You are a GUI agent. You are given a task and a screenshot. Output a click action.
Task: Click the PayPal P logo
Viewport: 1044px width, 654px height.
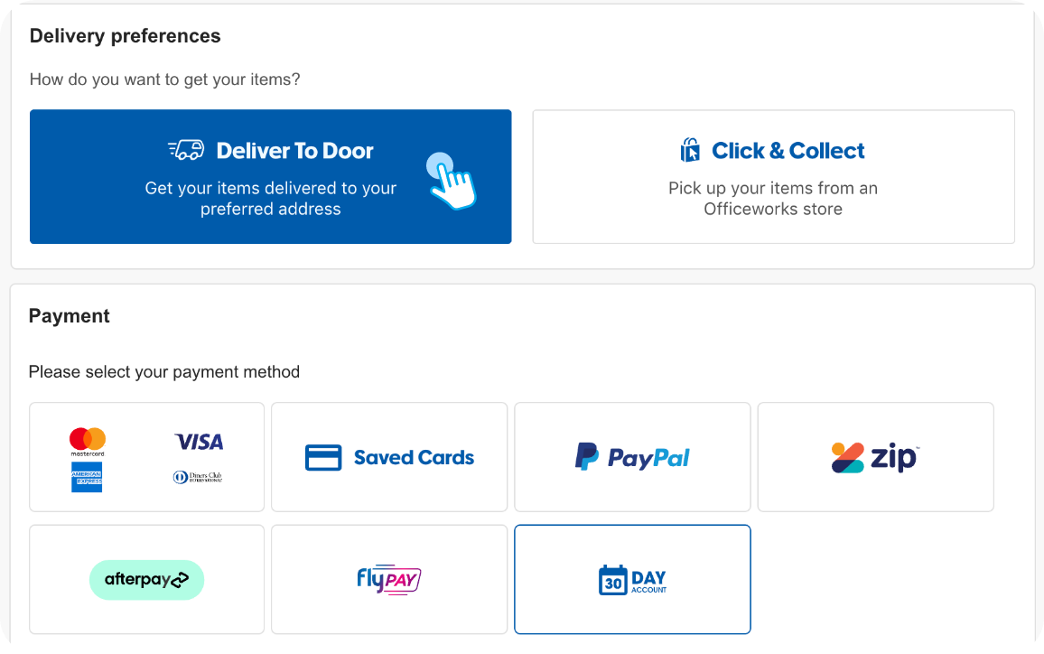587,456
